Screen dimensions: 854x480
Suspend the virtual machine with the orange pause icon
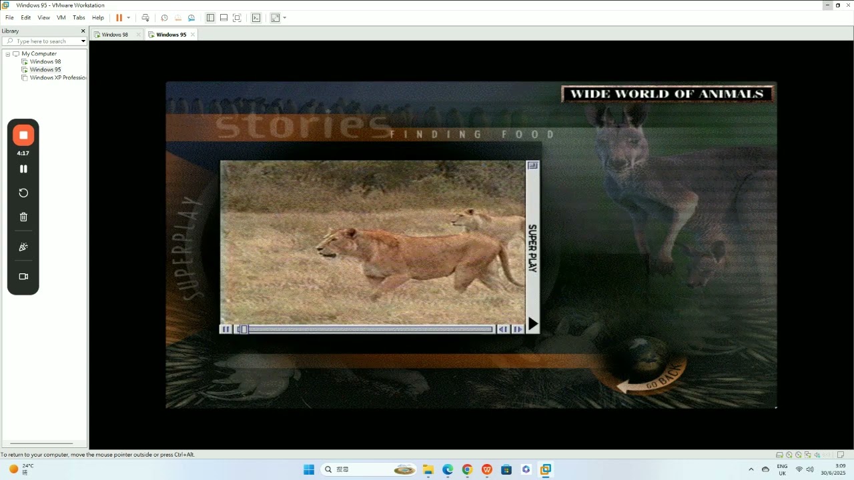pyautogui.click(x=119, y=18)
